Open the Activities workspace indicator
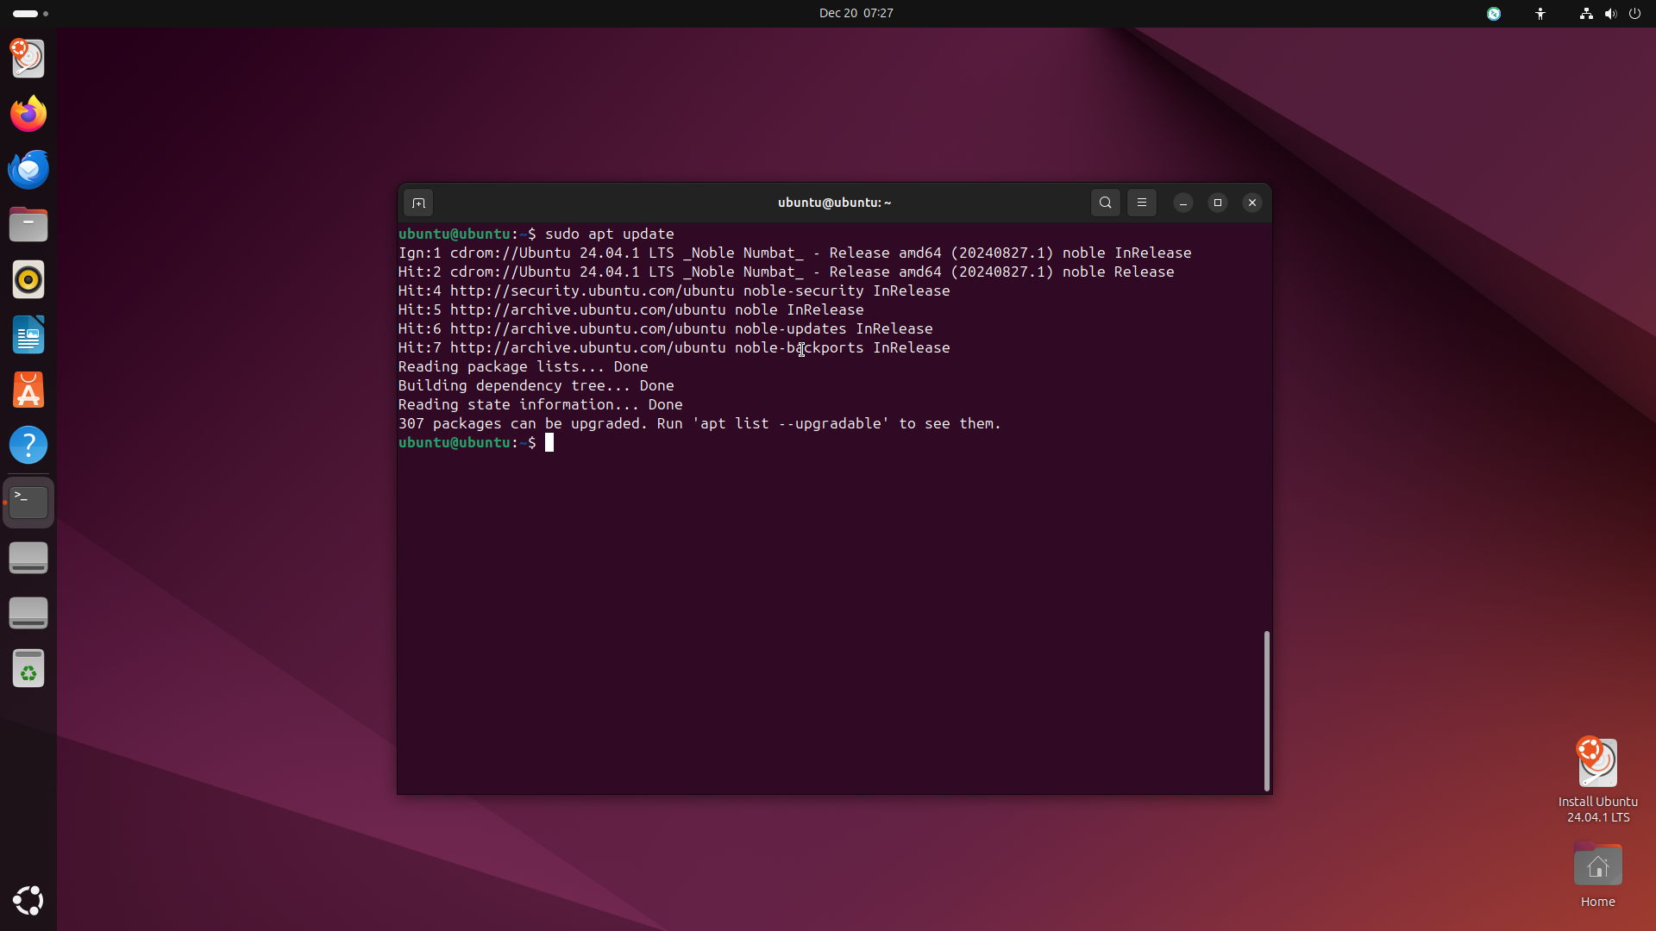This screenshot has width=1656, height=931. 30,13
